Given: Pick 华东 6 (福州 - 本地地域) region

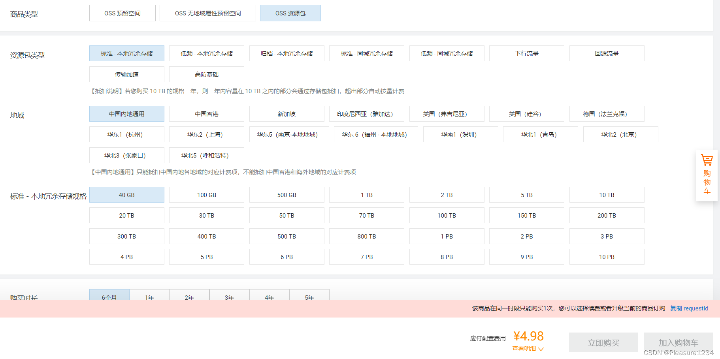Looking at the screenshot, I should click(x=376, y=134).
